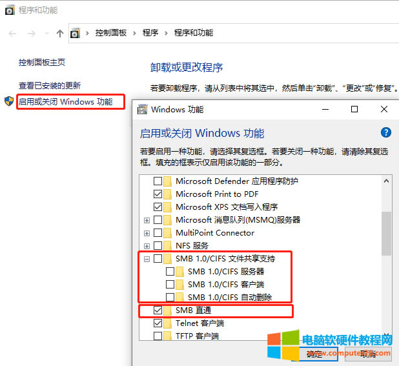Screen dimensions: 399x366
Task: Click folder icon of SMB 1.0/CIFS 文件共享支持
Action: pyautogui.click(x=167, y=259)
